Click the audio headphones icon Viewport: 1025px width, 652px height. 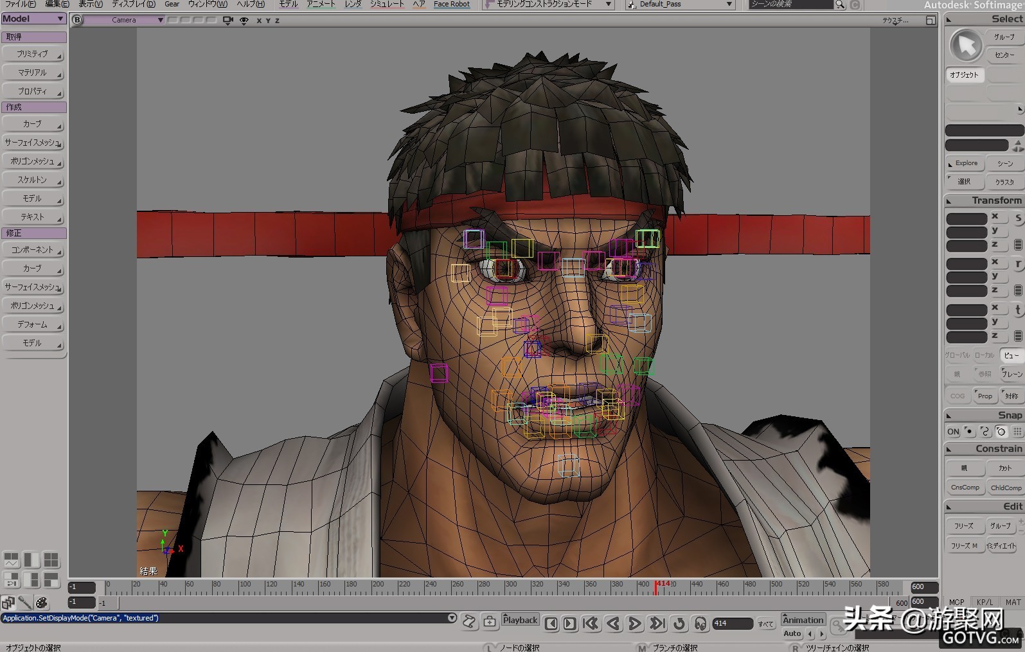coord(700,623)
